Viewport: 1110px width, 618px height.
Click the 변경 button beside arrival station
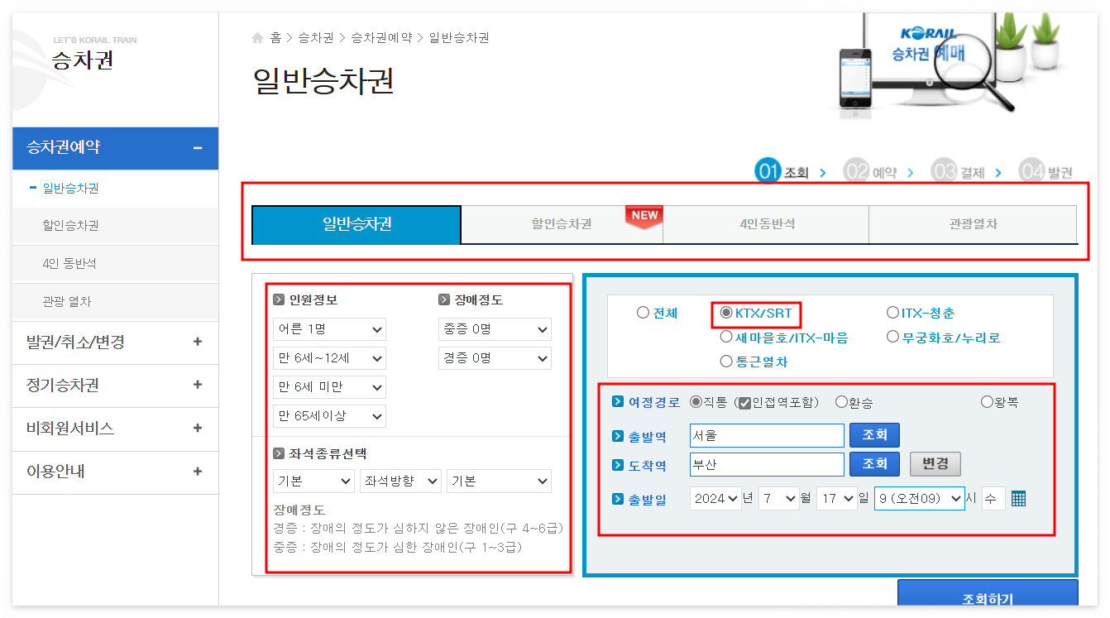click(937, 463)
